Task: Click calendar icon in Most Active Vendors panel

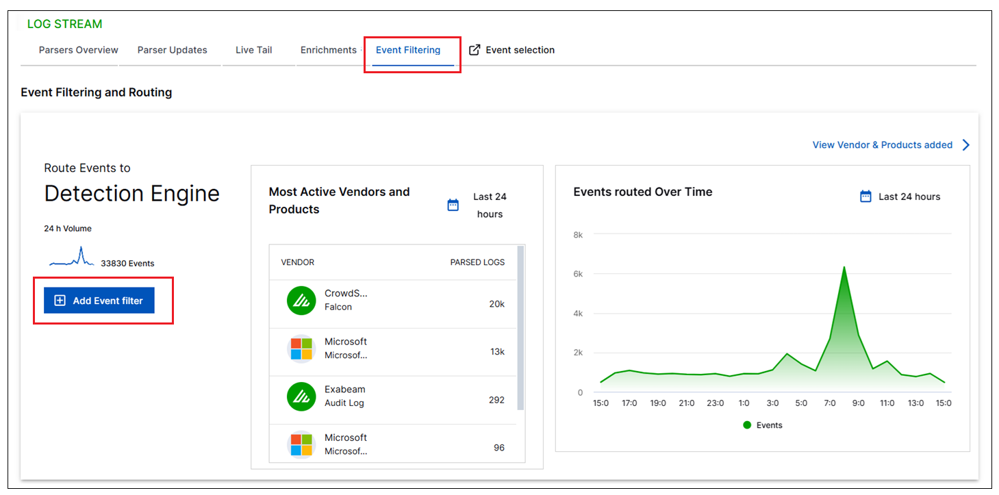Action: click(453, 205)
